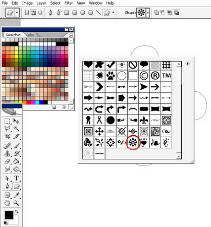Image resolution: width=211 pixels, height=227 pixels.
Task: Select the Type tool
Action: tap(16, 178)
